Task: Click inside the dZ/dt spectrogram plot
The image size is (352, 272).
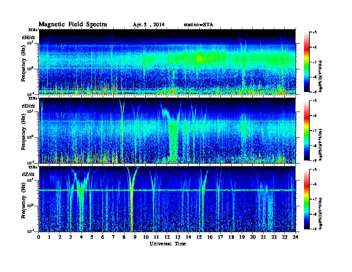Action: [167, 199]
